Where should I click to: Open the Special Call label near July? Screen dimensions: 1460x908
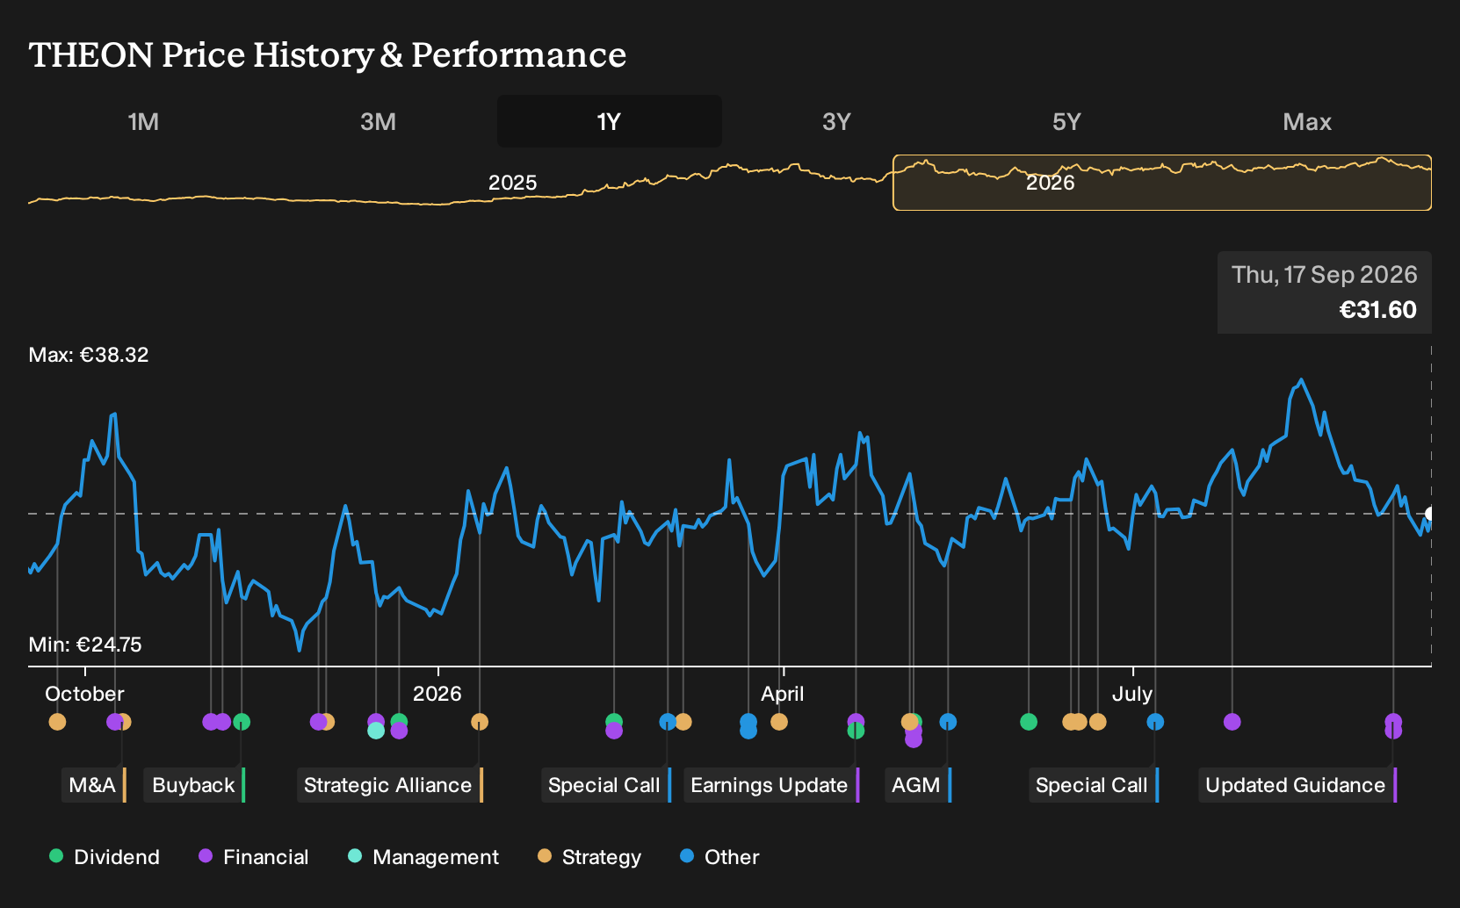tap(1094, 785)
